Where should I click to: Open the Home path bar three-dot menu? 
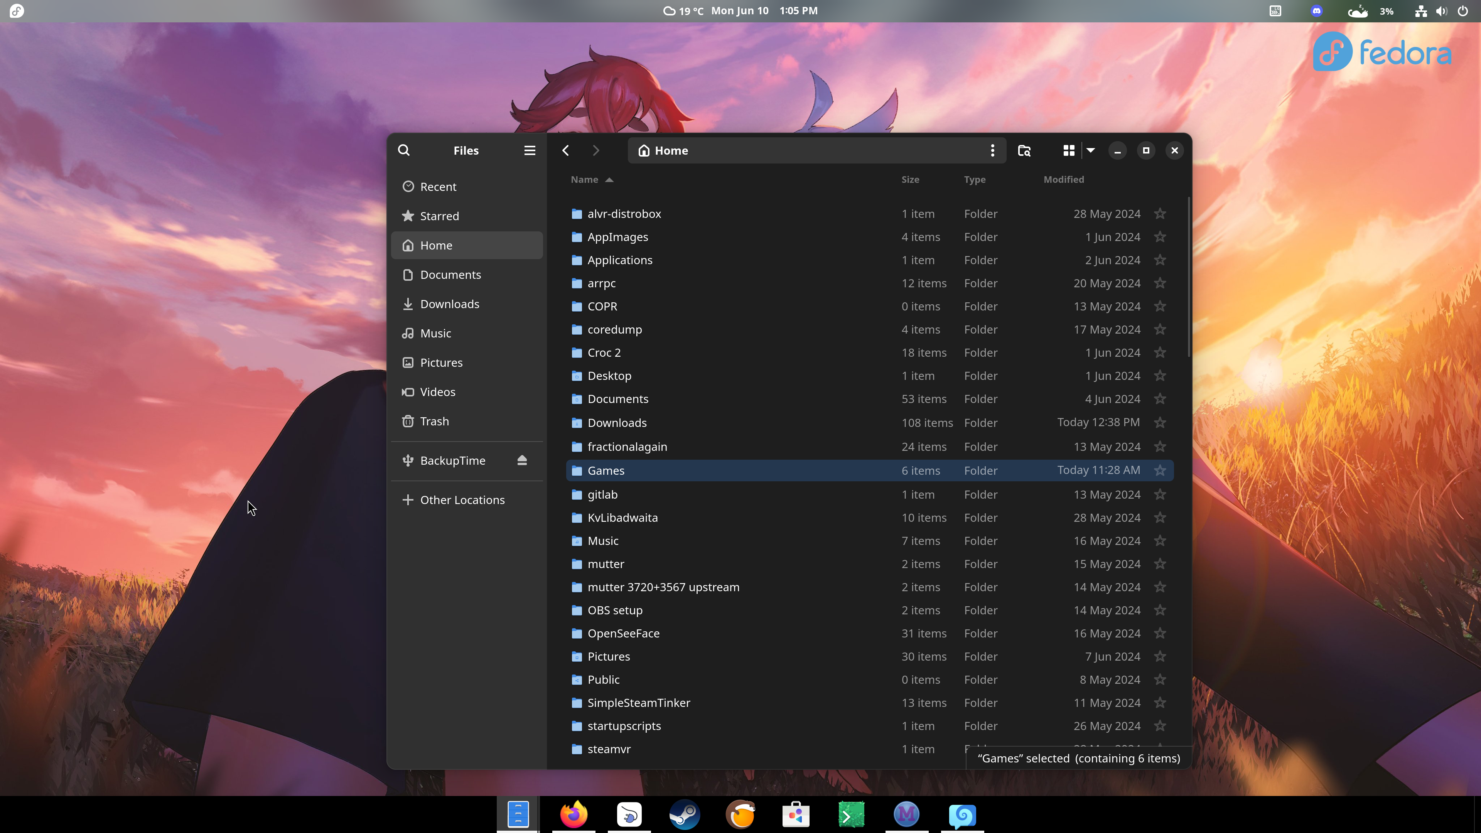click(x=992, y=151)
